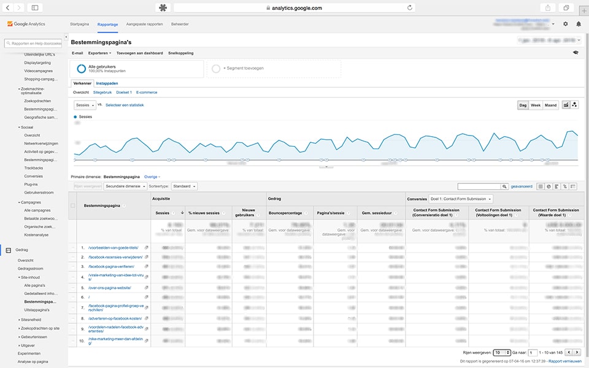
Task: Switch to the E-commerce sub-tab
Action: (x=147, y=93)
